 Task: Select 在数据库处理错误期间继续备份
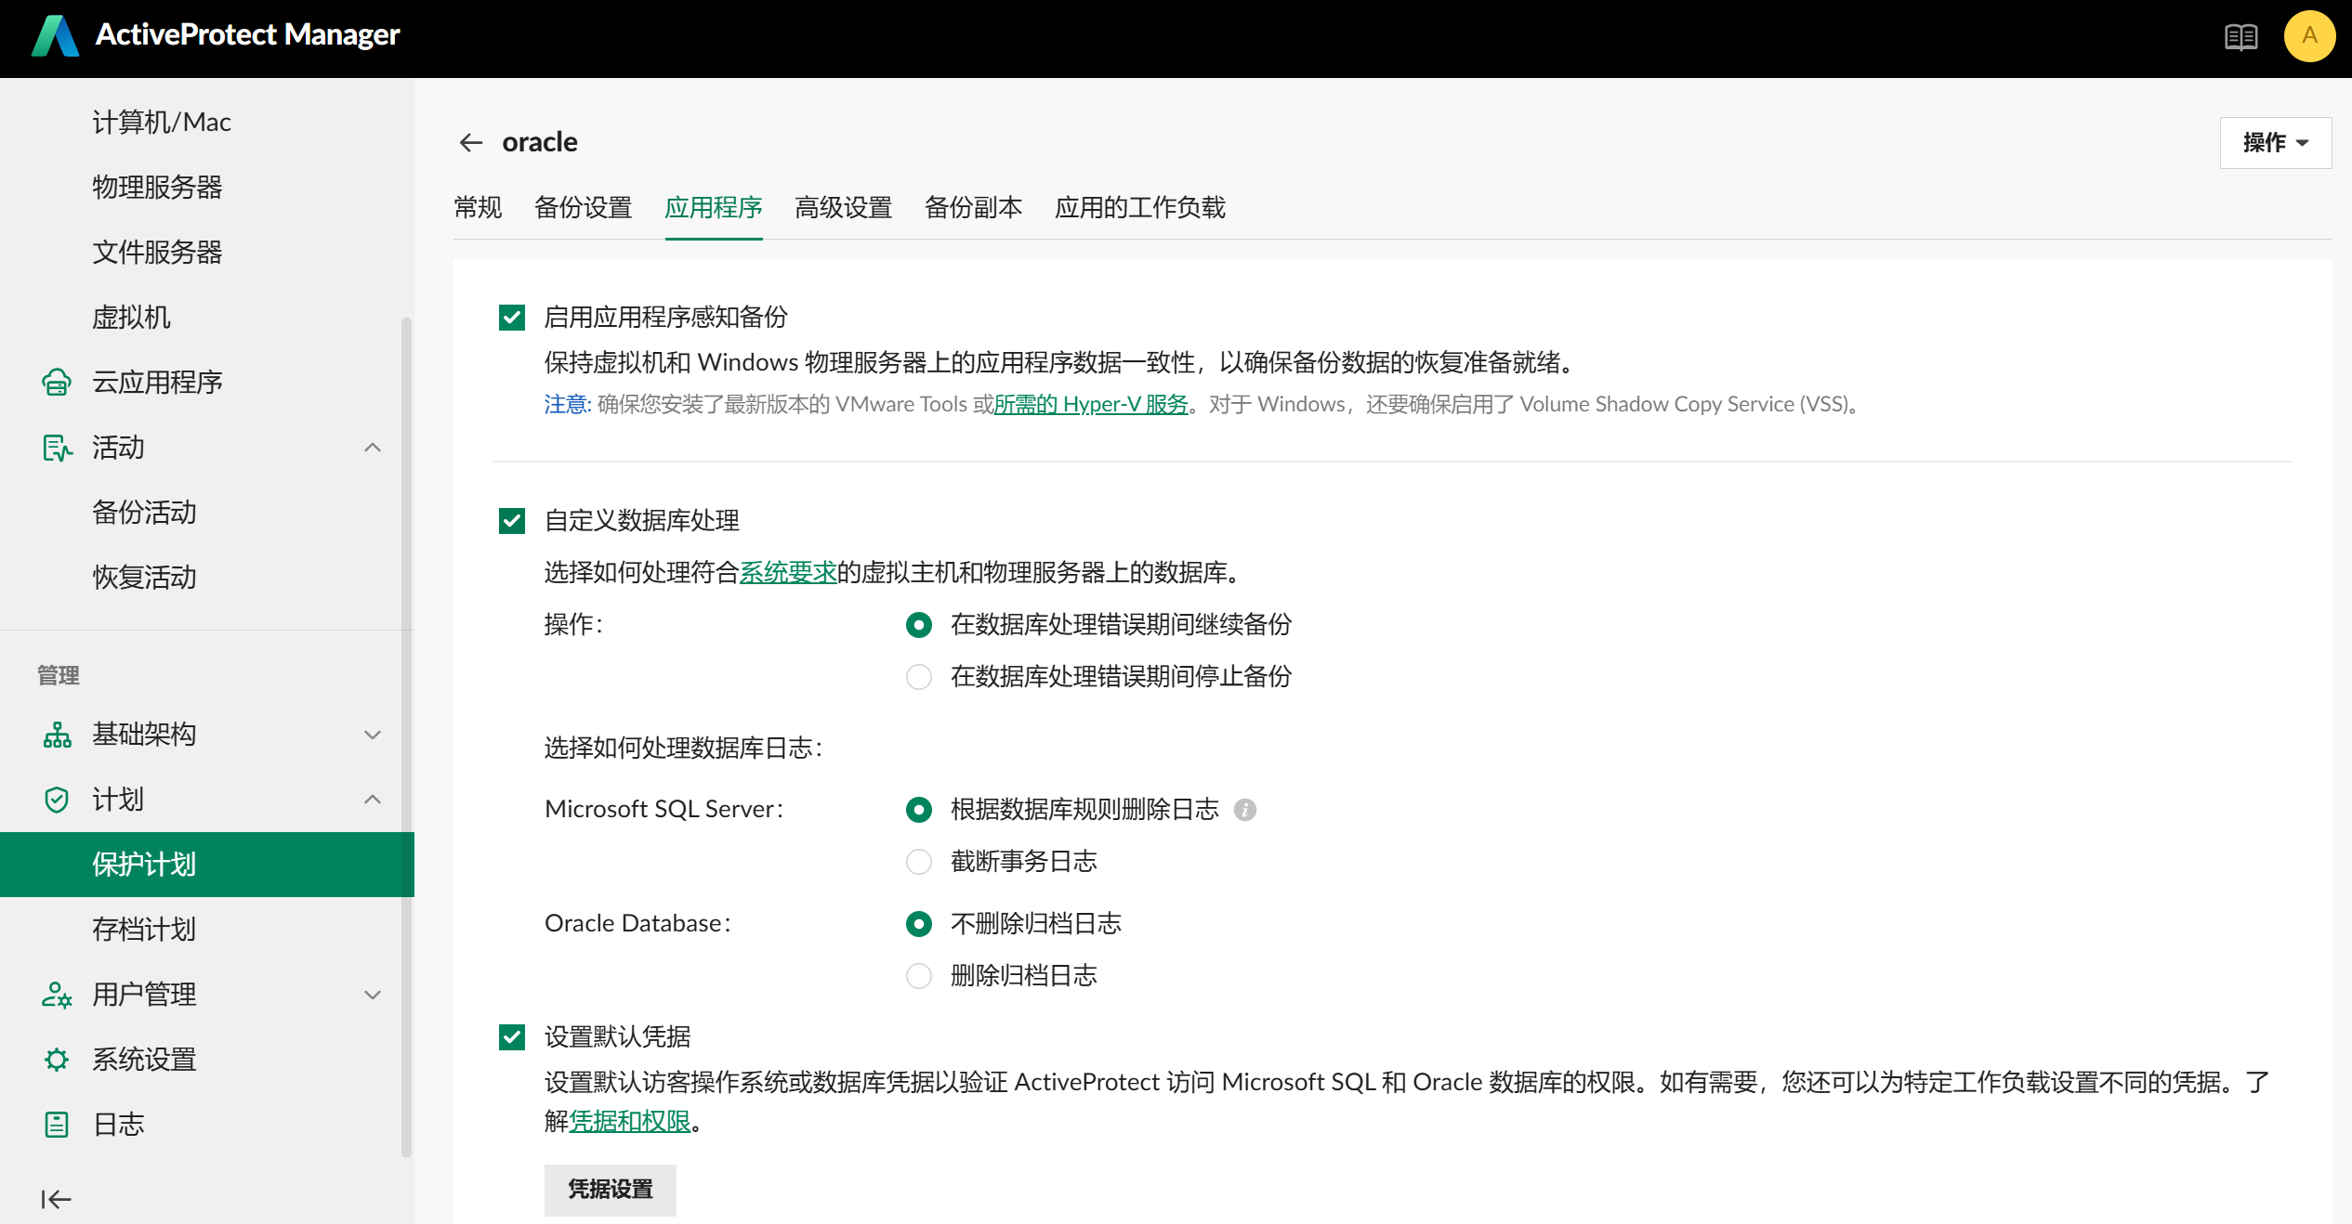pyautogui.click(x=919, y=625)
